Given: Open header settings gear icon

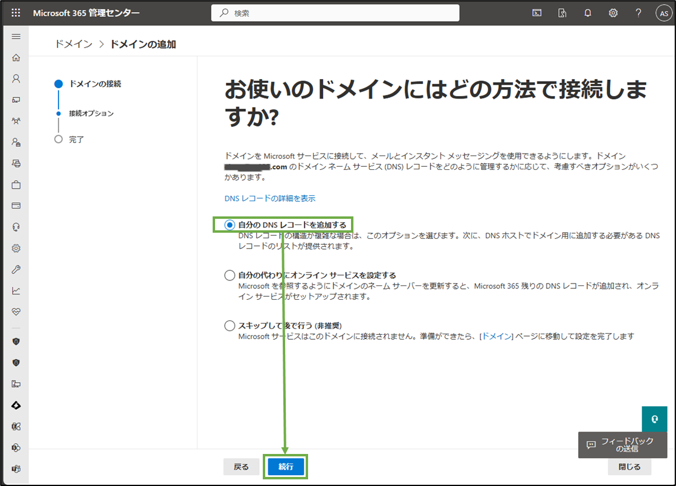Looking at the screenshot, I should click(x=613, y=13).
